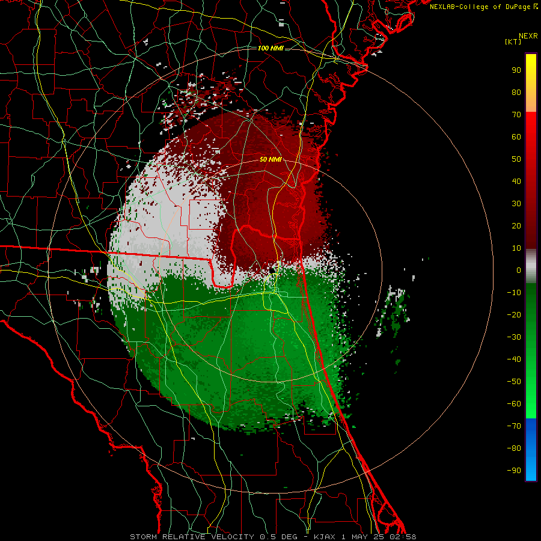Click the -60 value on the velocity scale
541x541 pixels.
514,404
